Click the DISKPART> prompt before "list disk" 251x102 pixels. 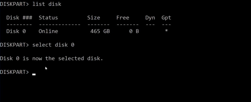pos(14,4)
